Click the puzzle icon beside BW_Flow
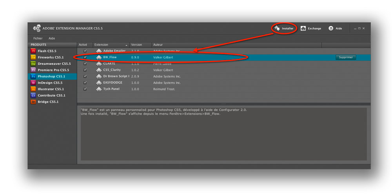 pyautogui.click(x=99, y=57)
